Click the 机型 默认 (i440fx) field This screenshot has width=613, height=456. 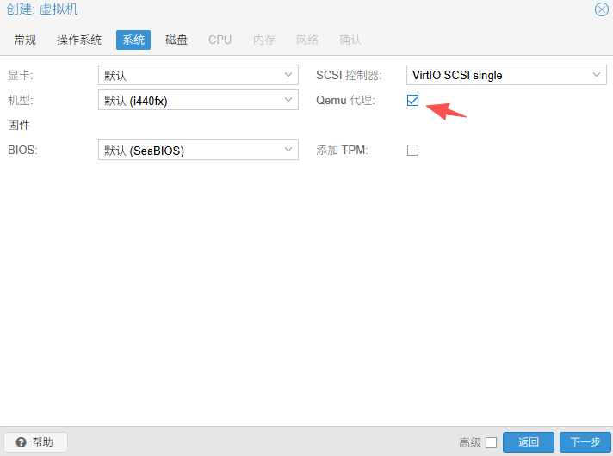pyautogui.click(x=189, y=101)
